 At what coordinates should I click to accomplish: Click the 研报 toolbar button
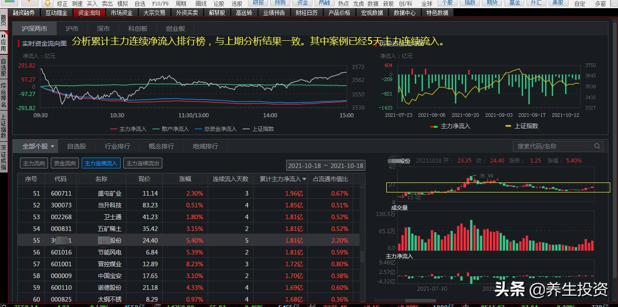(x=258, y=3)
